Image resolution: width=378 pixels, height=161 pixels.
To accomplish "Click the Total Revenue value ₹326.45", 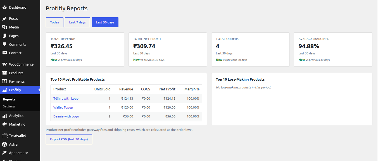I will click(61, 46).
